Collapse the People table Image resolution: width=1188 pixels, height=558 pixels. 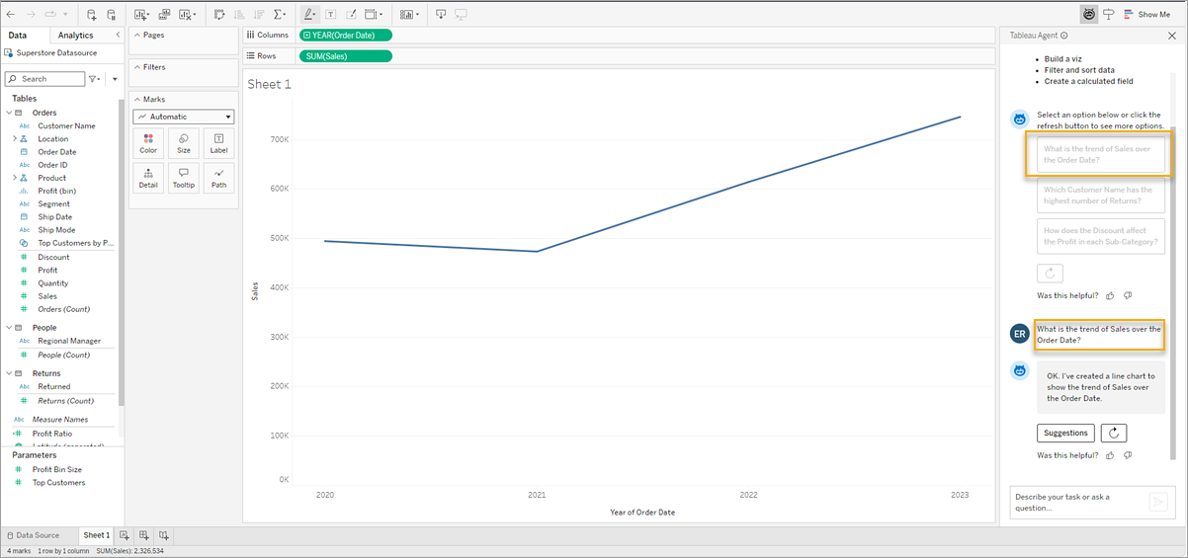point(9,327)
